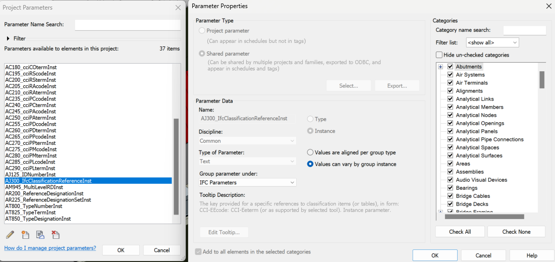This screenshot has height=262, width=555.
Task: Select AR200_ReferenceDesignationInst in parameter list
Action: (x=44, y=193)
